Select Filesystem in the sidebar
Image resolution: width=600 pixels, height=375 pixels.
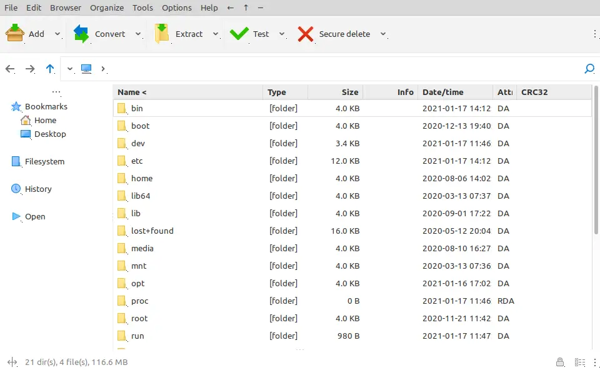tap(44, 161)
